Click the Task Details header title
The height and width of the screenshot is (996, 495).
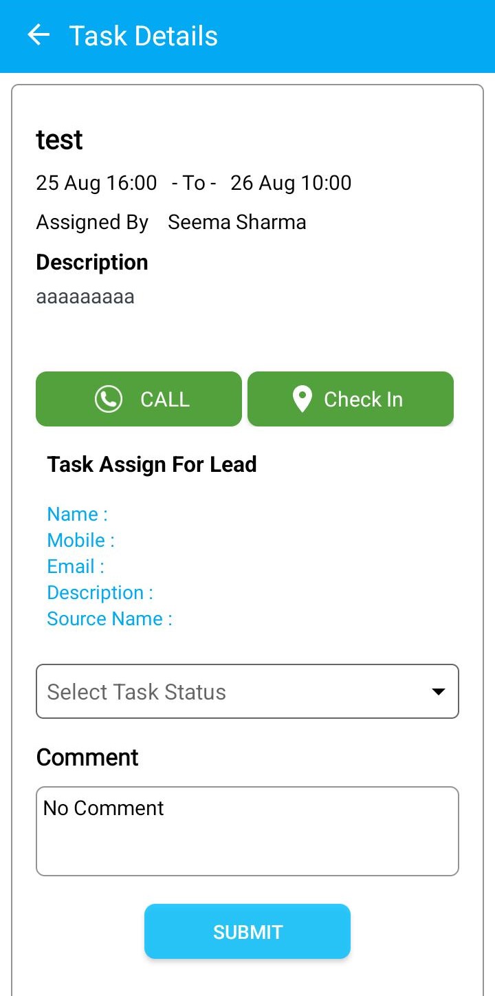[144, 36]
